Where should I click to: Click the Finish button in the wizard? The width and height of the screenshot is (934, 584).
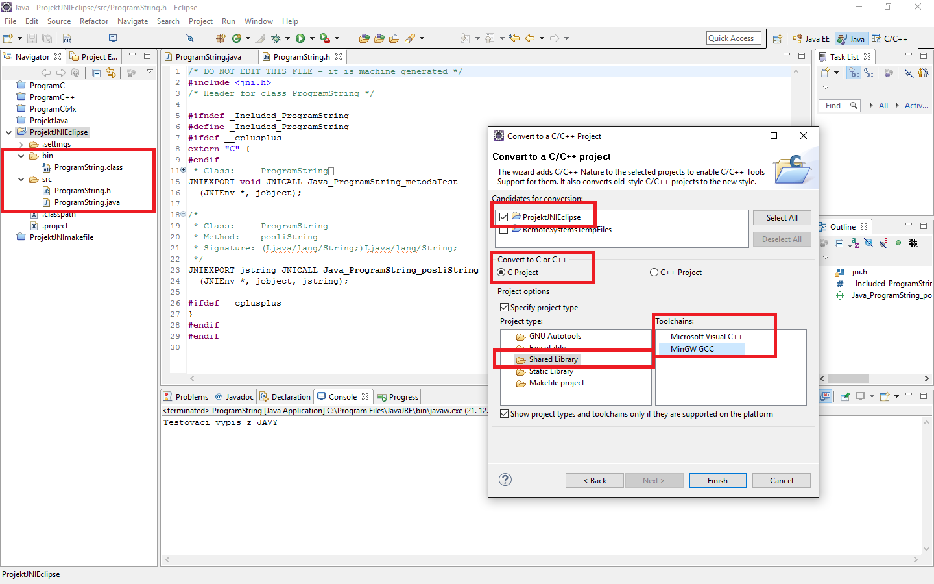click(717, 480)
